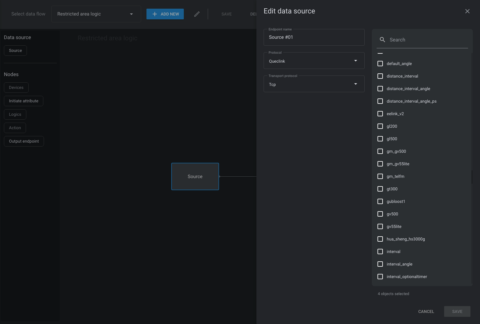Select the Devices node chip
This screenshot has width=480, height=324.
(x=16, y=87)
